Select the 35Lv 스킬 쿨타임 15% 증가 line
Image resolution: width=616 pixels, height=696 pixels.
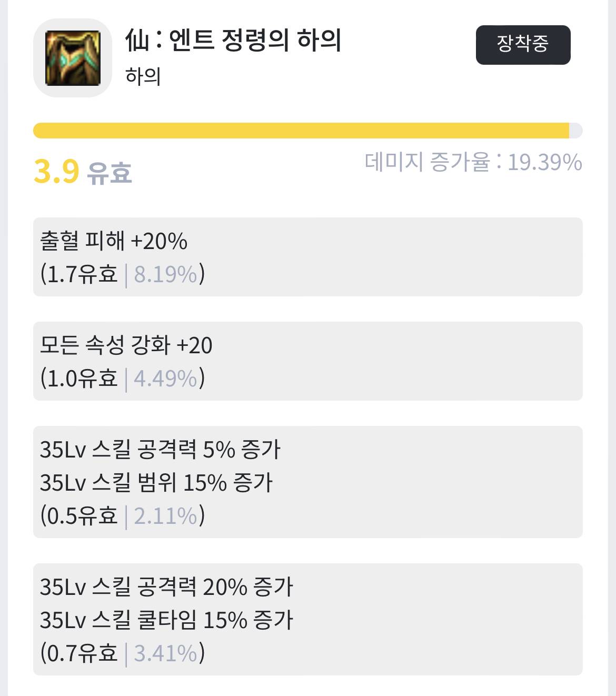click(x=166, y=620)
